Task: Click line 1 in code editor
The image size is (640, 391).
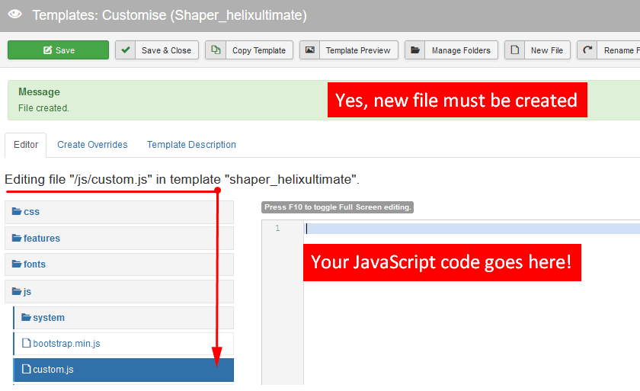Action: click(472, 229)
